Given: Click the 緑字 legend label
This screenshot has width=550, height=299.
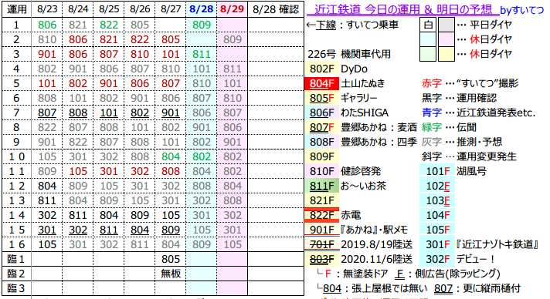Looking at the screenshot, I should 432,127.
